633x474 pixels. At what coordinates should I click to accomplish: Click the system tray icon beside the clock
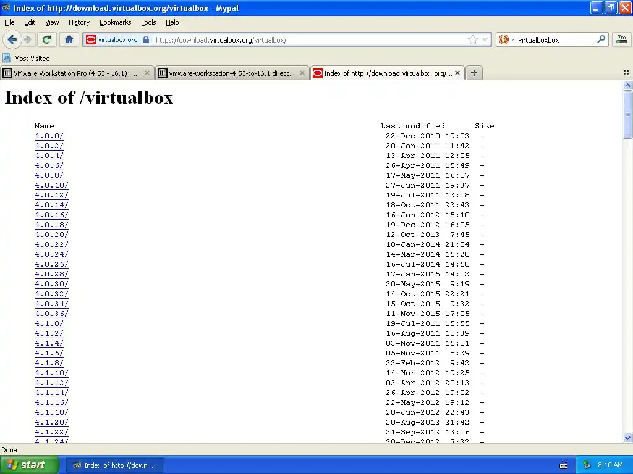[587, 465]
